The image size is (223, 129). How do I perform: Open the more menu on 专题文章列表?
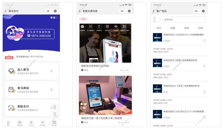pos(122,11)
